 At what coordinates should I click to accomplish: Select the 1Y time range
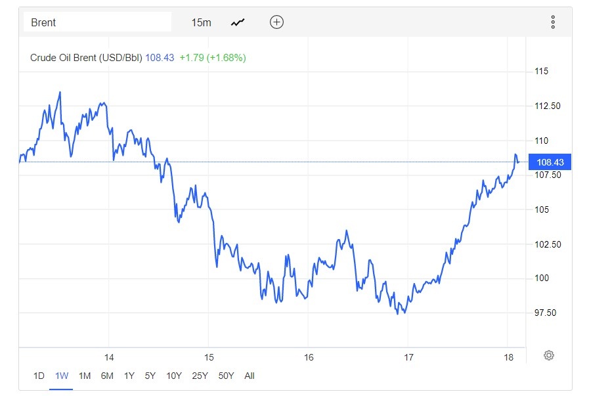tap(129, 376)
